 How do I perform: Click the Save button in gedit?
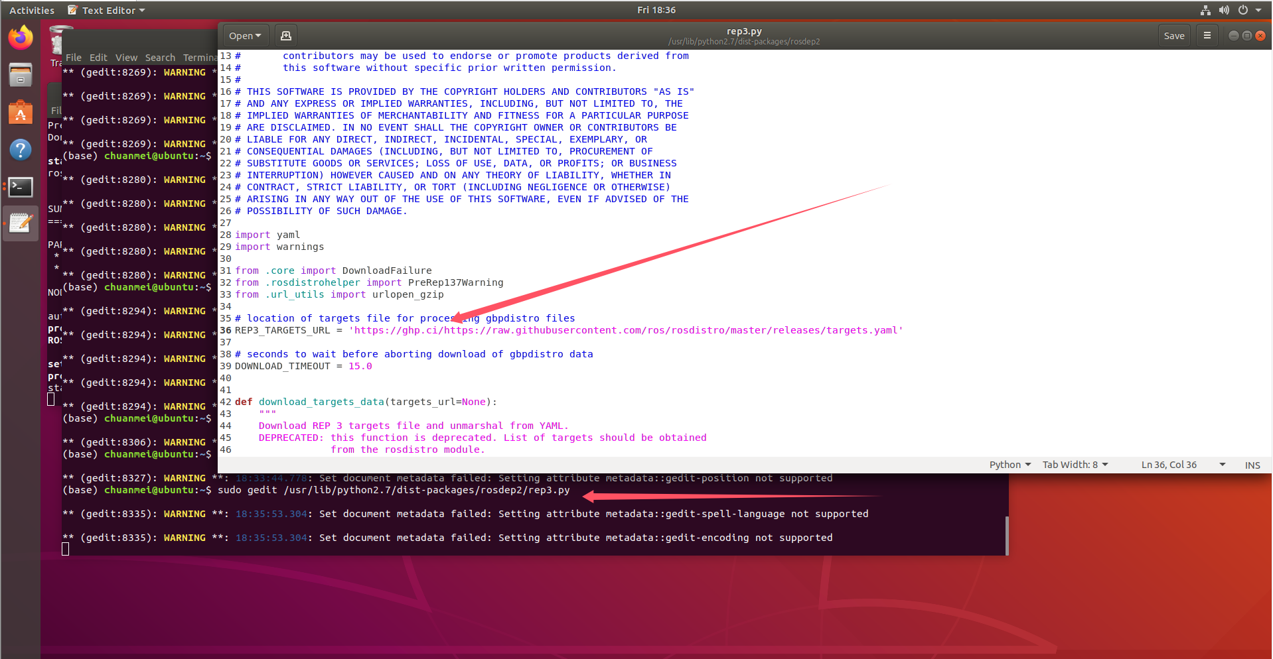(x=1173, y=34)
